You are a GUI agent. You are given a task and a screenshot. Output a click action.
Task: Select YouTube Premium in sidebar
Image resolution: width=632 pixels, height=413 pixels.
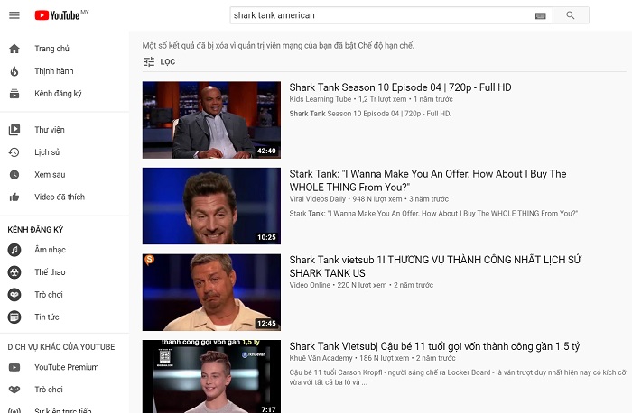click(x=66, y=367)
